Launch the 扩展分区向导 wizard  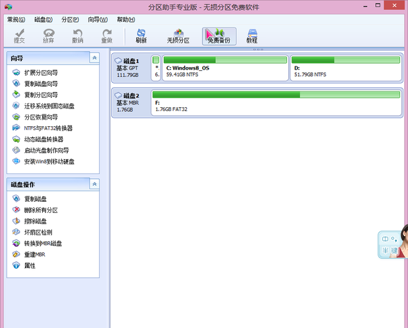coord(41,72)
